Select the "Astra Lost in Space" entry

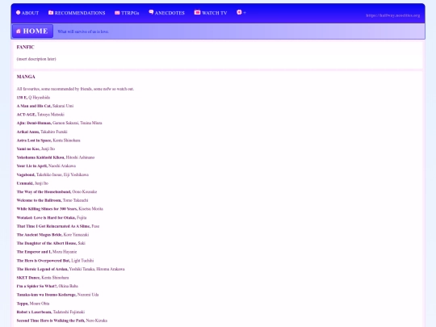(x=48, y=140)
